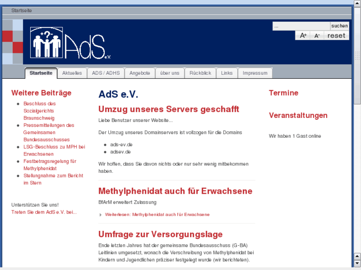Open the Startseite tab
Screen dimensions: 361x270
(x=41, y=73)
